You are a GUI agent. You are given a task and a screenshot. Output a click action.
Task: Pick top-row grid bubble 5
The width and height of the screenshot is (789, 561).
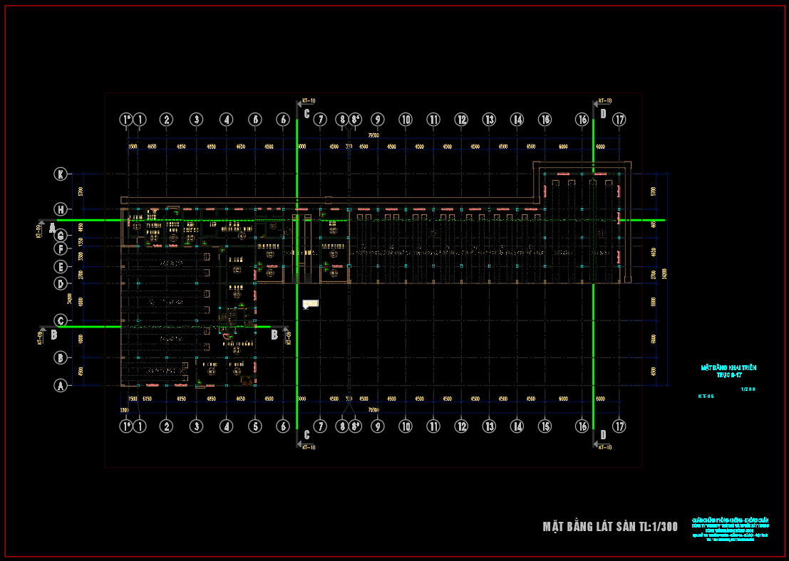tap(254, 120)
